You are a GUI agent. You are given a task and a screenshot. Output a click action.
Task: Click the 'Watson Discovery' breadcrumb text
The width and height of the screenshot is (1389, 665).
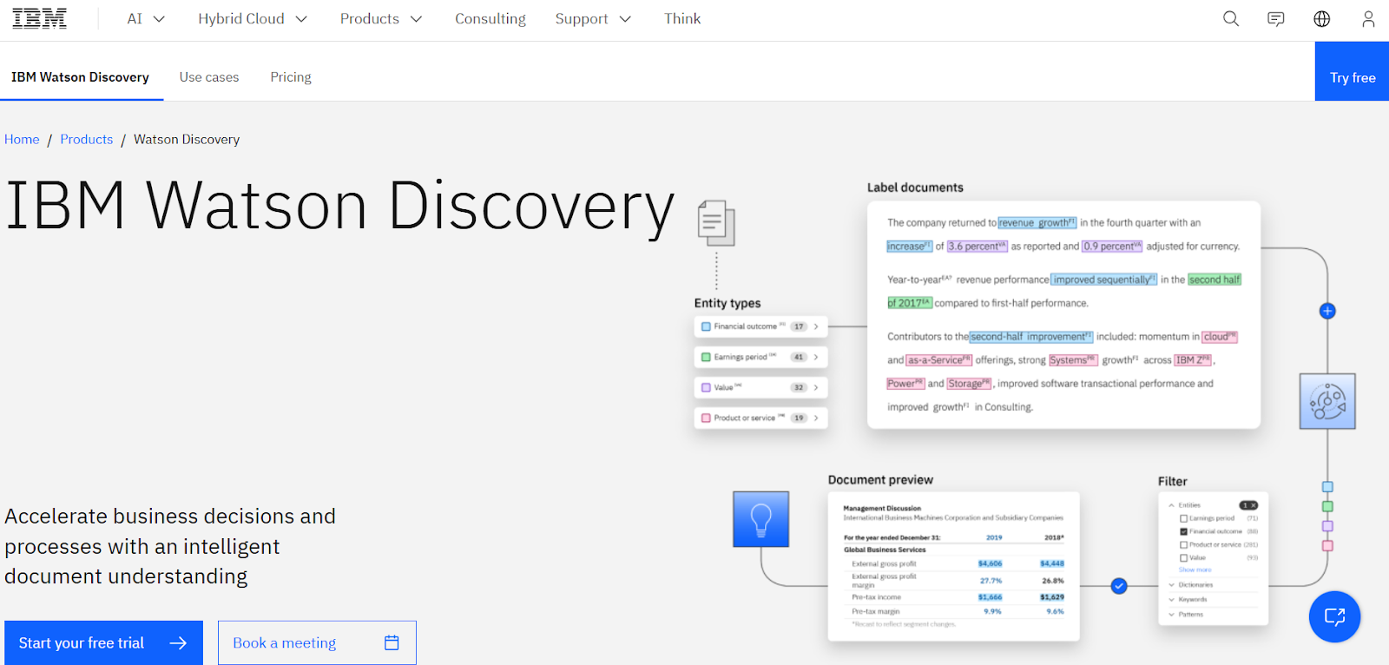pos(187,139)
